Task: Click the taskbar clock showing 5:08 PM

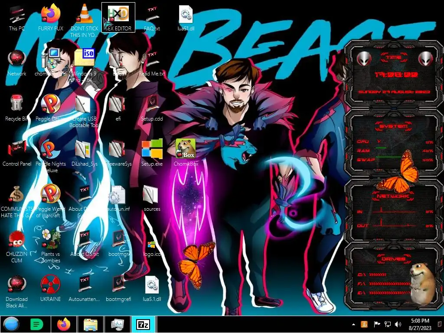Action: pos(420,324)
